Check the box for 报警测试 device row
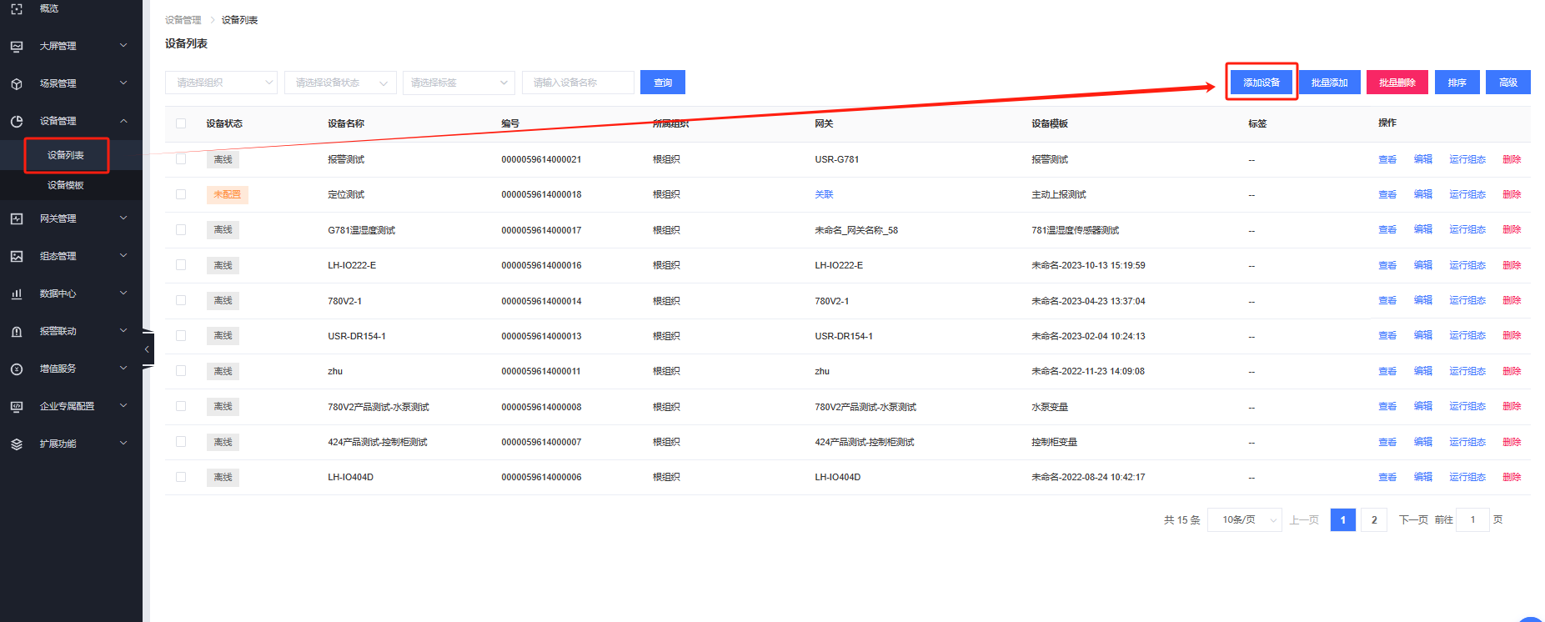The width and height of the screenshot is (1545, 622). pos(181,159)
